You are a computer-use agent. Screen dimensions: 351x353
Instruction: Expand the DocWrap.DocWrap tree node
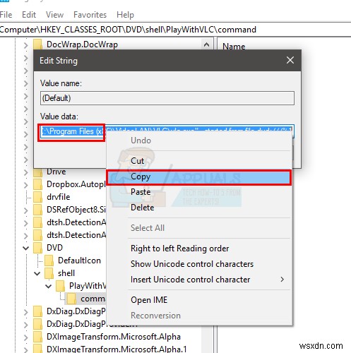point(26,44)
